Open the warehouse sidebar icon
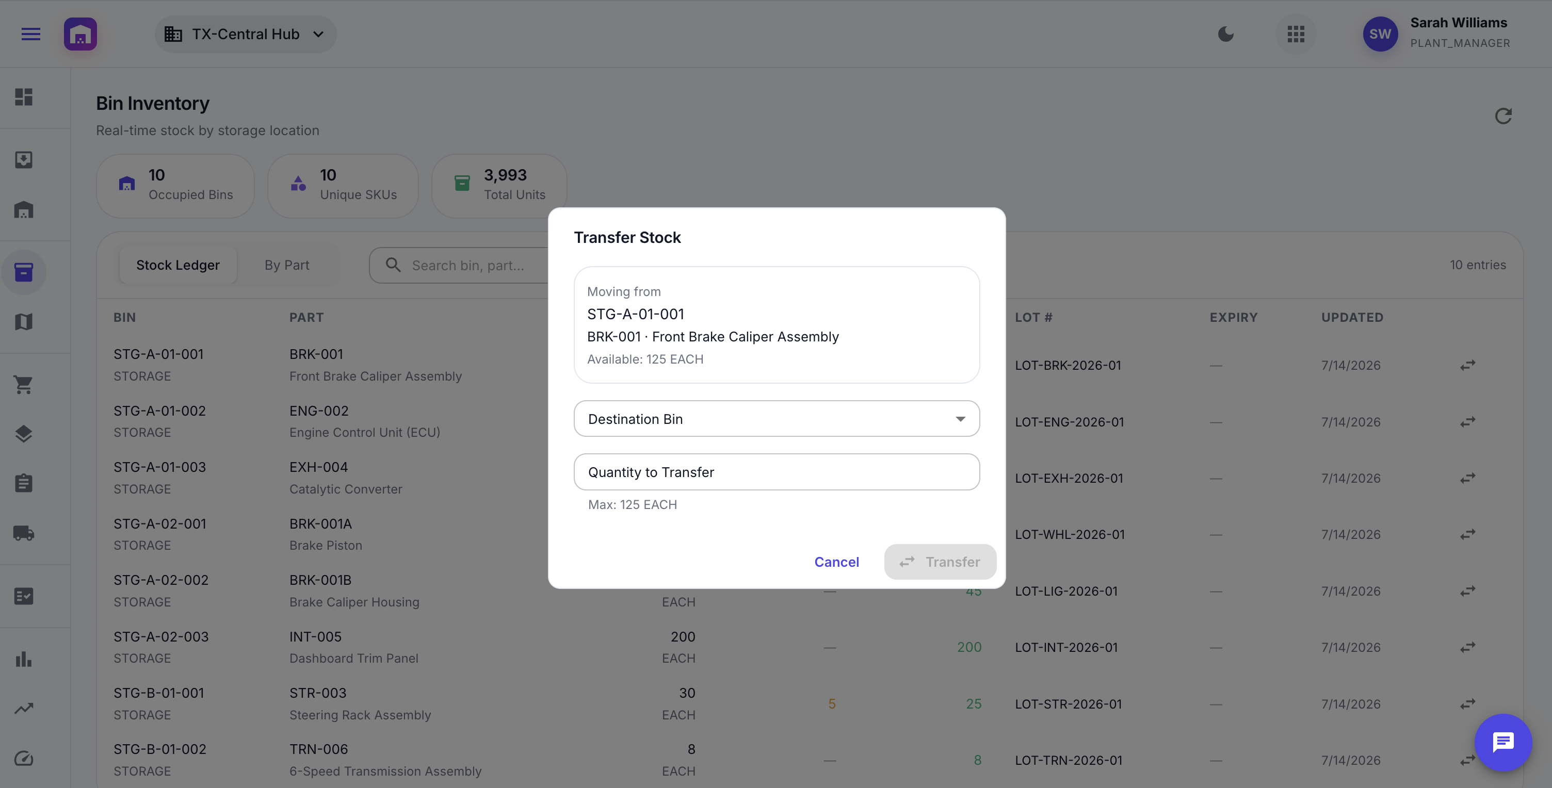 click(x=24, y=210)
